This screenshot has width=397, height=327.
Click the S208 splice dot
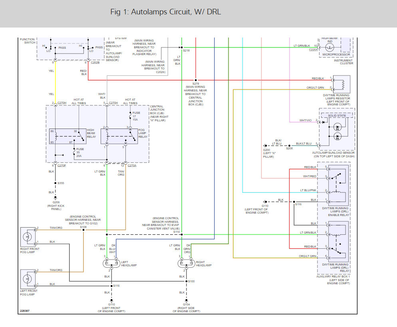tap(290, 145)
